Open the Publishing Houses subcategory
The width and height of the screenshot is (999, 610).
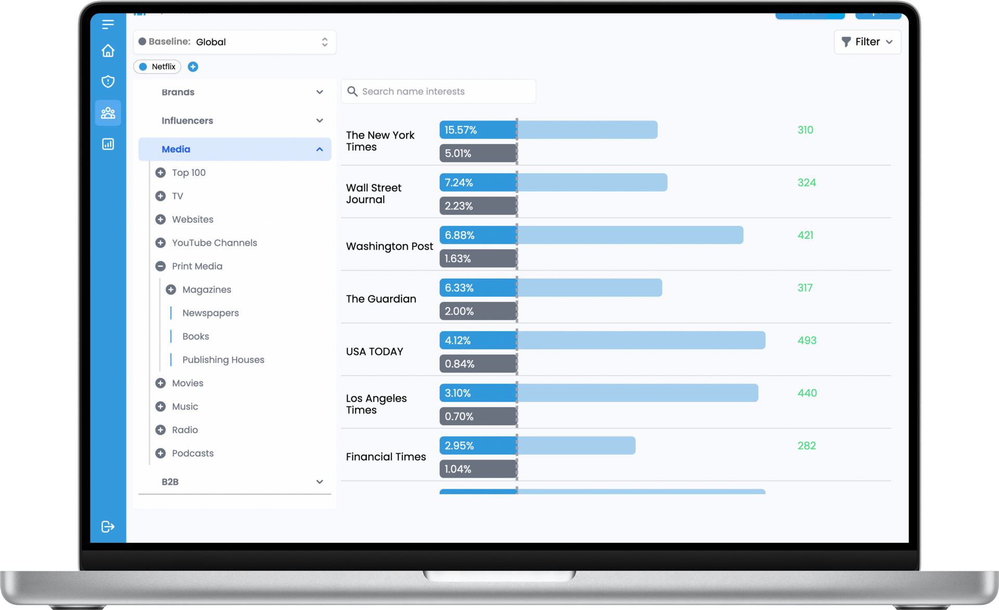point(223,360)
